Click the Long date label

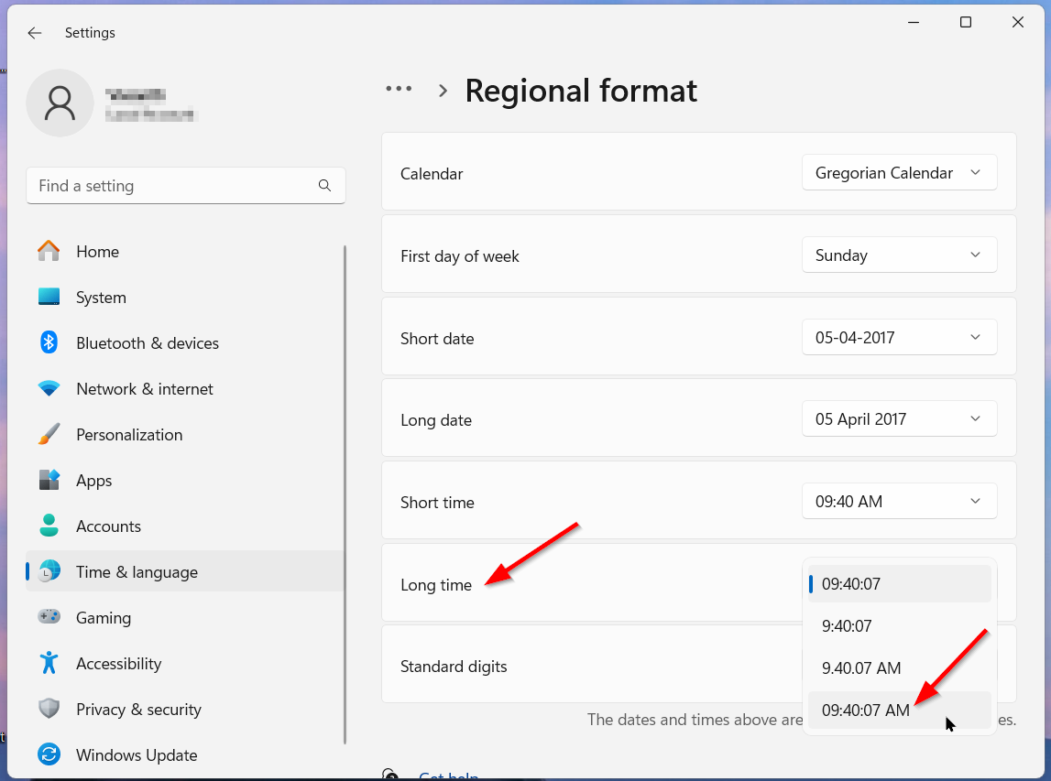coord(435,420)
